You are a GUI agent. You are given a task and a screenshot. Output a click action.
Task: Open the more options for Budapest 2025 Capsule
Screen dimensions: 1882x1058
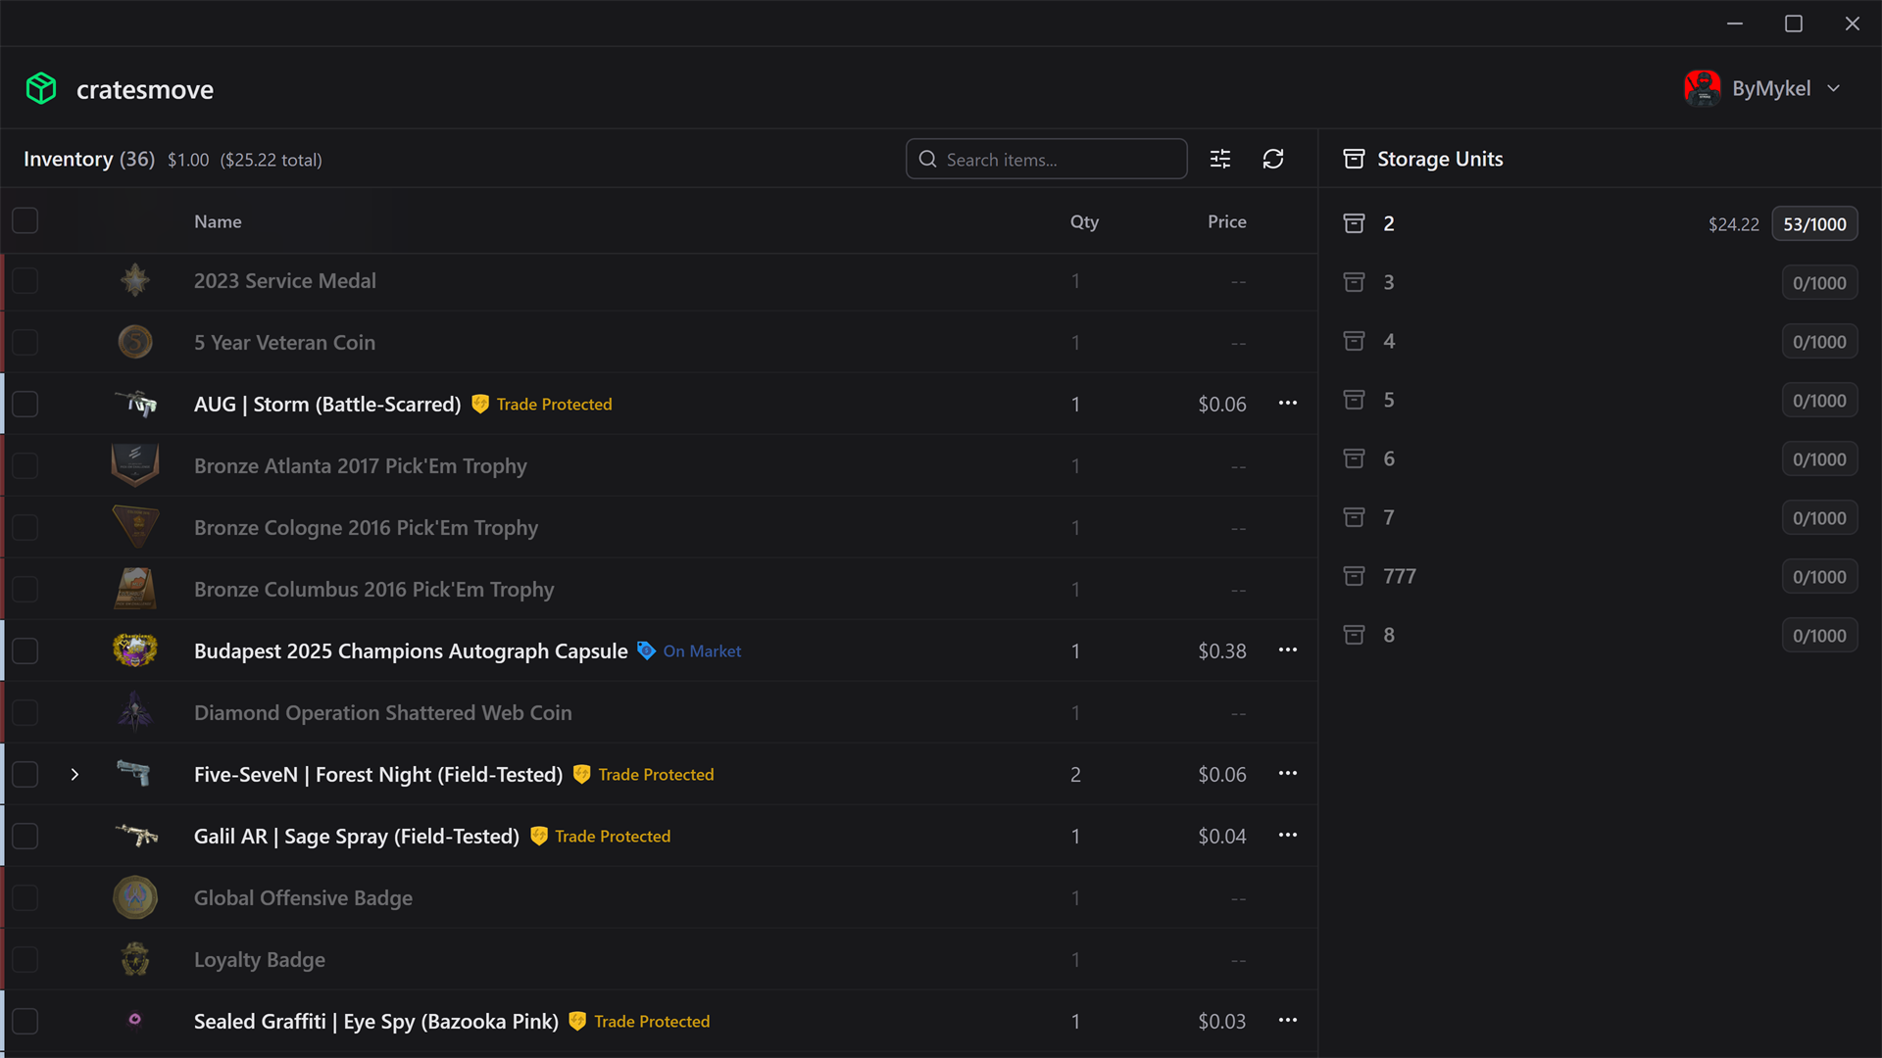(x=1288, y=650)
